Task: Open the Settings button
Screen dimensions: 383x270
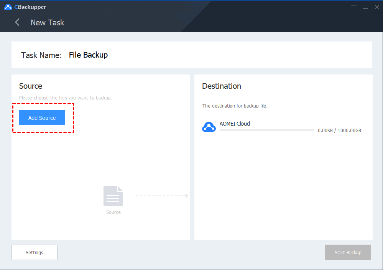Action: click(x=35, y=252)
